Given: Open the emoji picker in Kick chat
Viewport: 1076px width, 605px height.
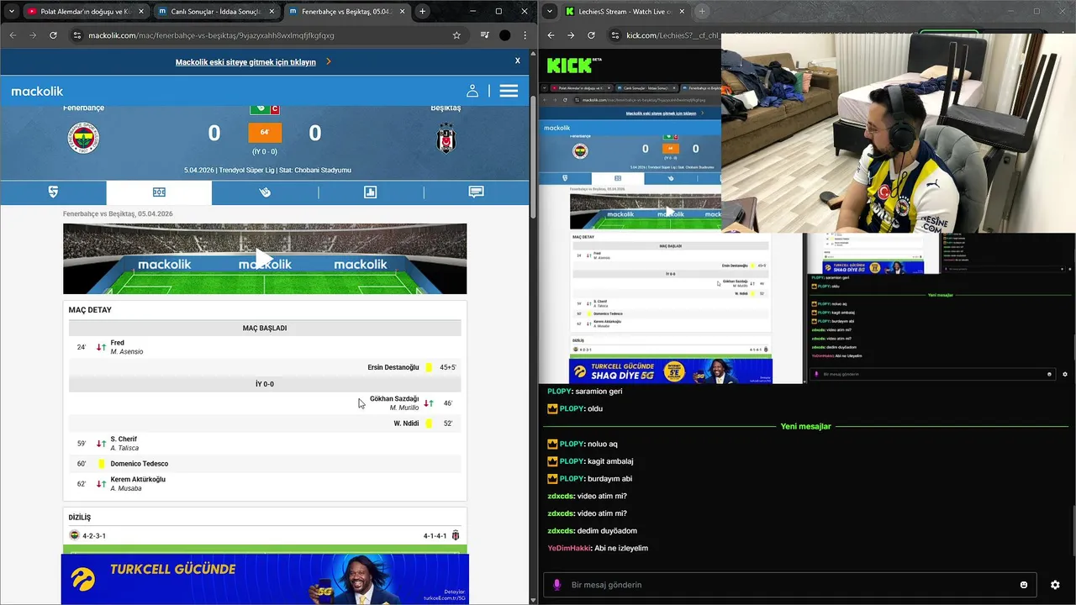Looking at the screenshot, I should point(1024,585).
